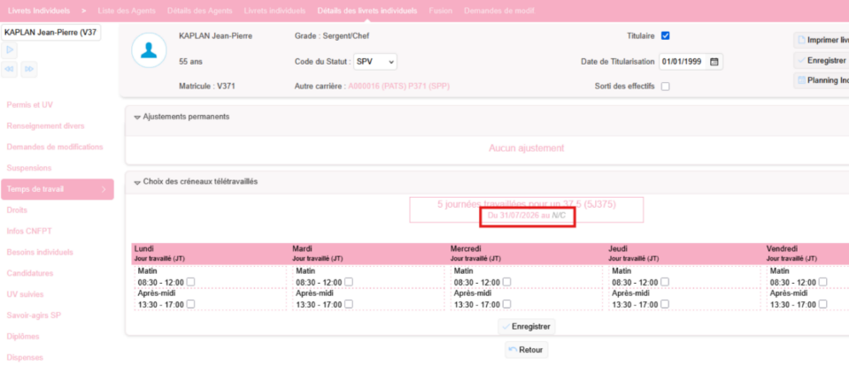
Task: Click the Grade : Sergent/Chef text
Action: tap(332, 35)
